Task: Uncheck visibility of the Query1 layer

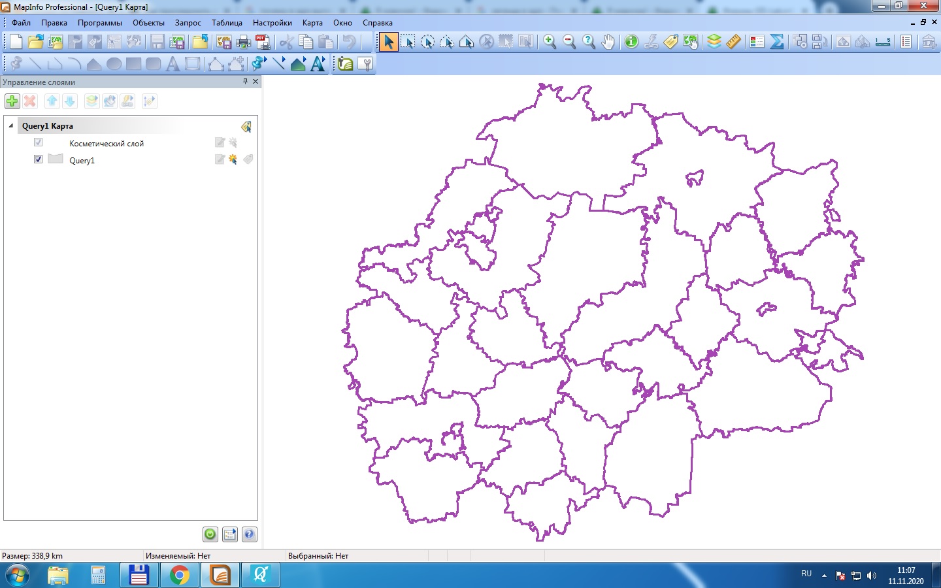Action: pyautogui.click(x=38, y=159)
